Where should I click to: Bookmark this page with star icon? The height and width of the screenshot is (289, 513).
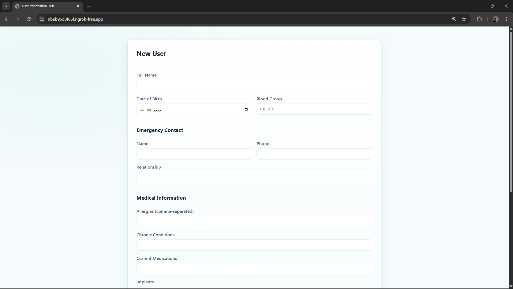pyautogui.click(x=464, y=19)
